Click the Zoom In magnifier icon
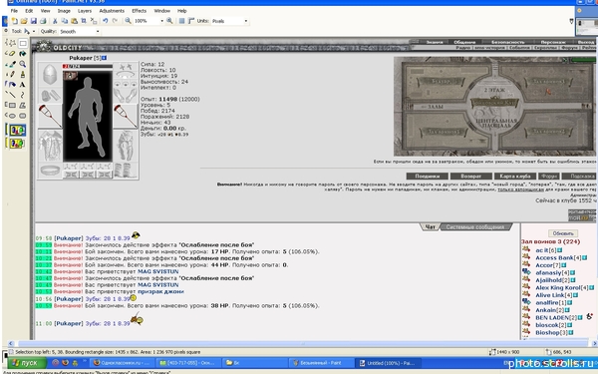The image size is (598, 374). pyautogui.click(x=169, y=21)
